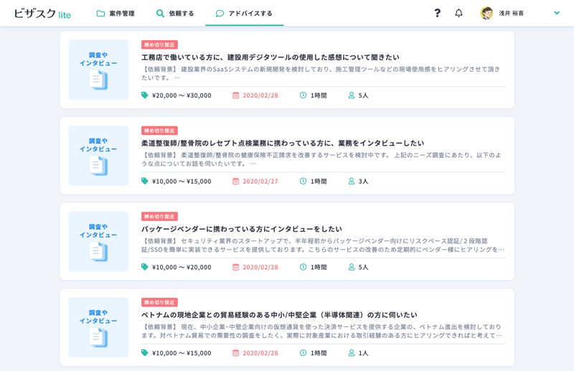Open the パッケージベンダーに携わっている方 request title

[x=242, y=229]
